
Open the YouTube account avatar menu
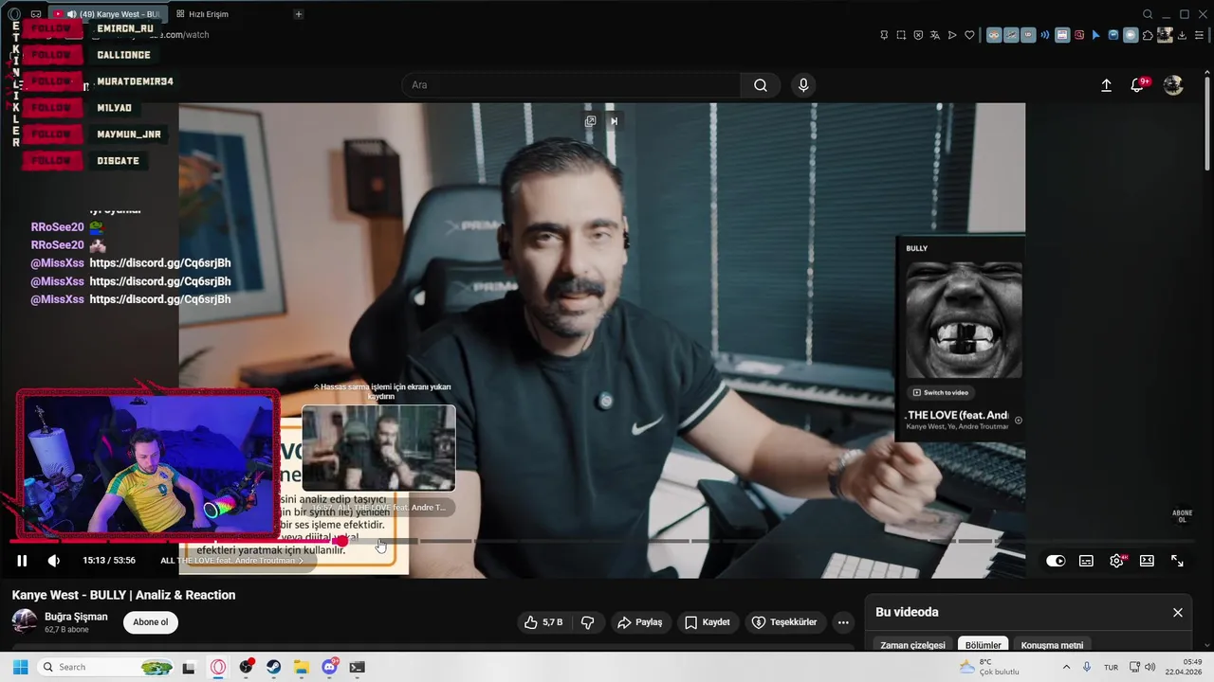[x=1173, y=85]
